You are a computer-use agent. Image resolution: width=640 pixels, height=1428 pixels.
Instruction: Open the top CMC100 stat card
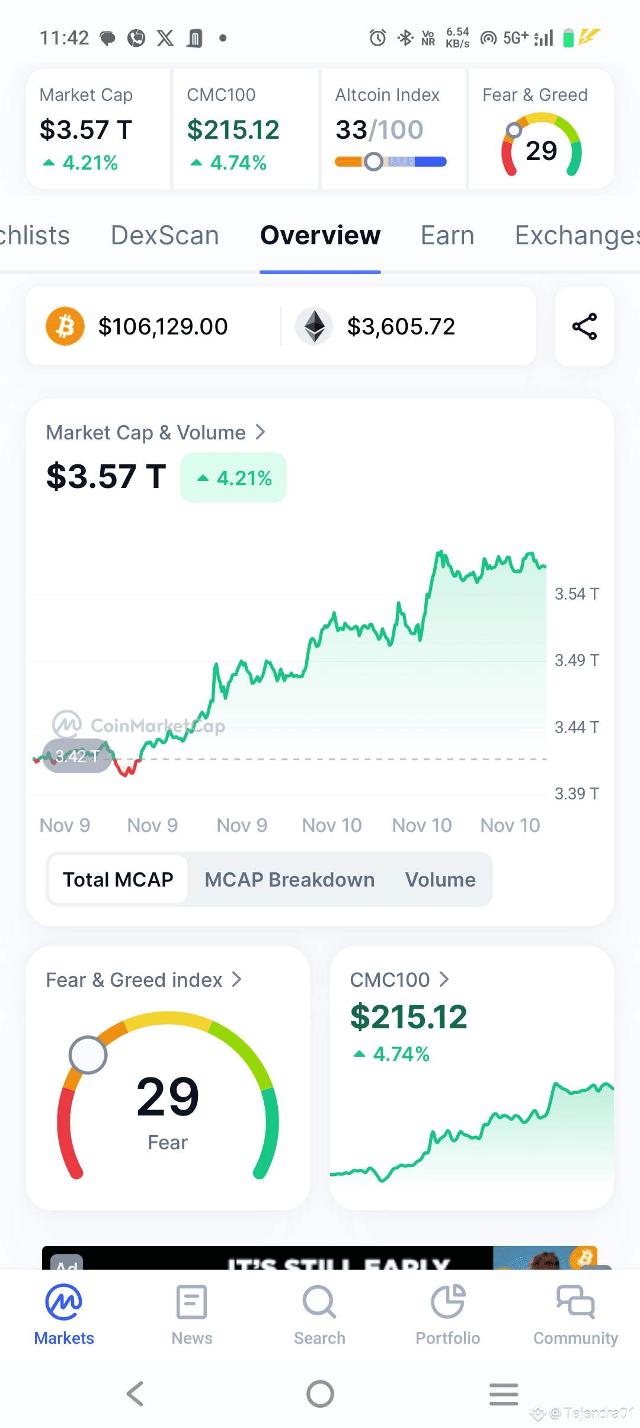246,129
